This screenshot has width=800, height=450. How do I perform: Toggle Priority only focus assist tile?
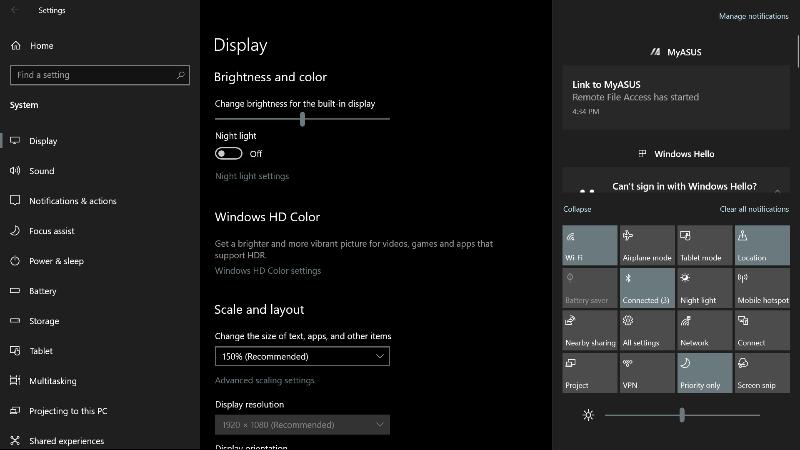click(x=705, y=373)
